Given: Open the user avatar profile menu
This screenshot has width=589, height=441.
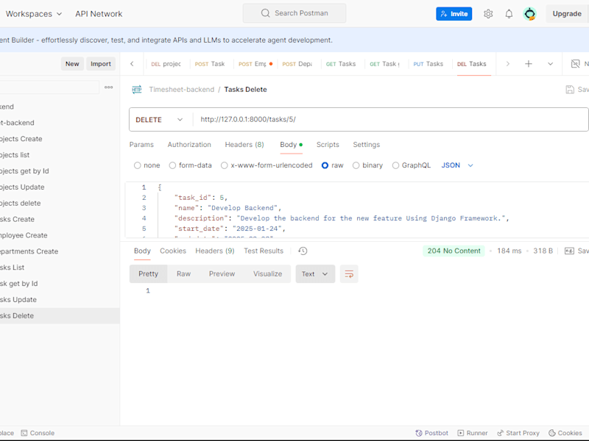Looking at the screenshot, I should click(x=529, y=14).
